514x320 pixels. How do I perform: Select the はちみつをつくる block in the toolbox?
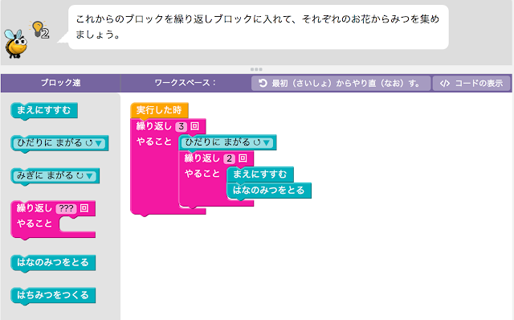[53, 295]
